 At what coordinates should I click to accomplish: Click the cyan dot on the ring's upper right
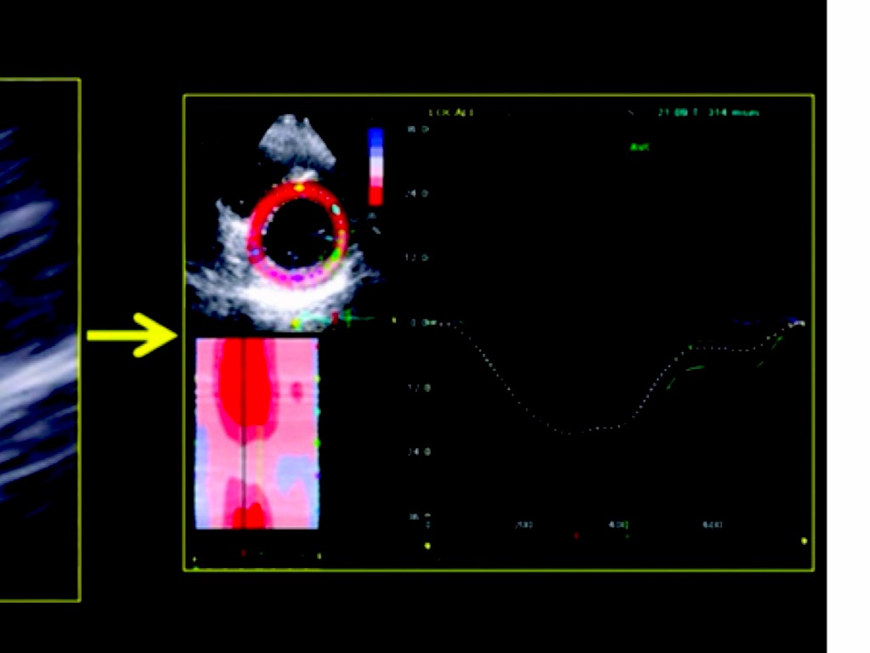click(x=336, y=209)
